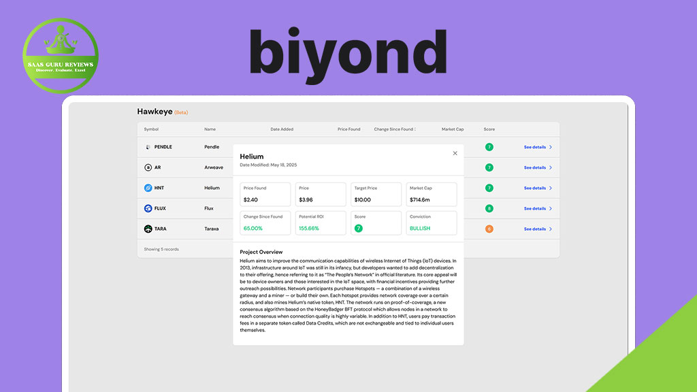The image size is (697, 392).
Task: Click the chevron arrow in AR row
Action: 551,167
